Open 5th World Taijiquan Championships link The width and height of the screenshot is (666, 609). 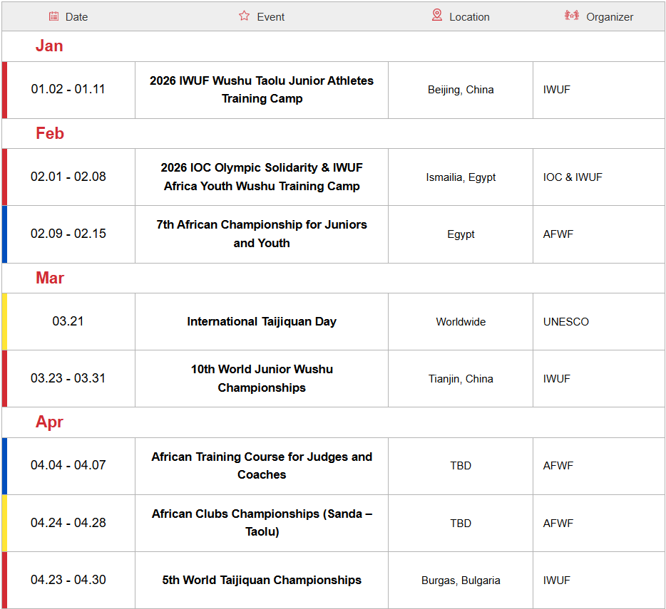coord(262,581)
